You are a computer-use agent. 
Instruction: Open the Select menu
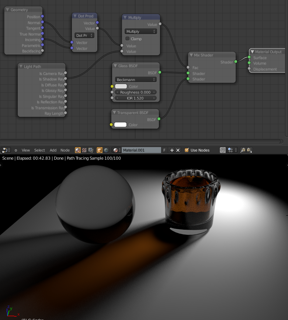point(39,150)
